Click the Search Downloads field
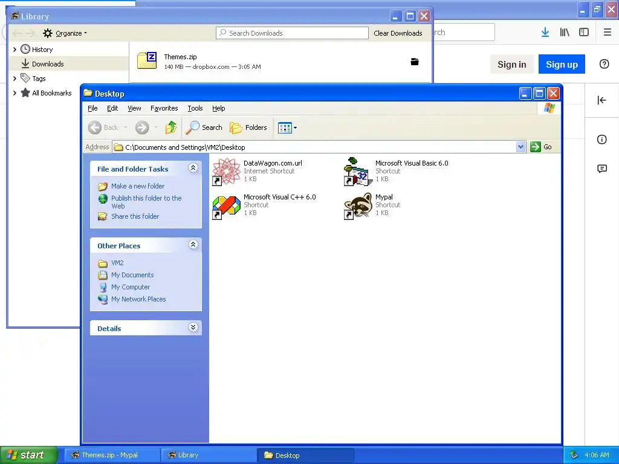Image resolution: width=619 pixels, height=464 pixels. click(x=292, y=33)
